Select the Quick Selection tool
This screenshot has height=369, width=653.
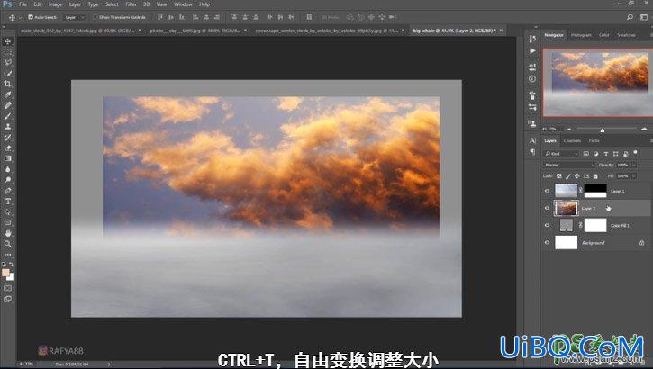click(x=8, y=73)
